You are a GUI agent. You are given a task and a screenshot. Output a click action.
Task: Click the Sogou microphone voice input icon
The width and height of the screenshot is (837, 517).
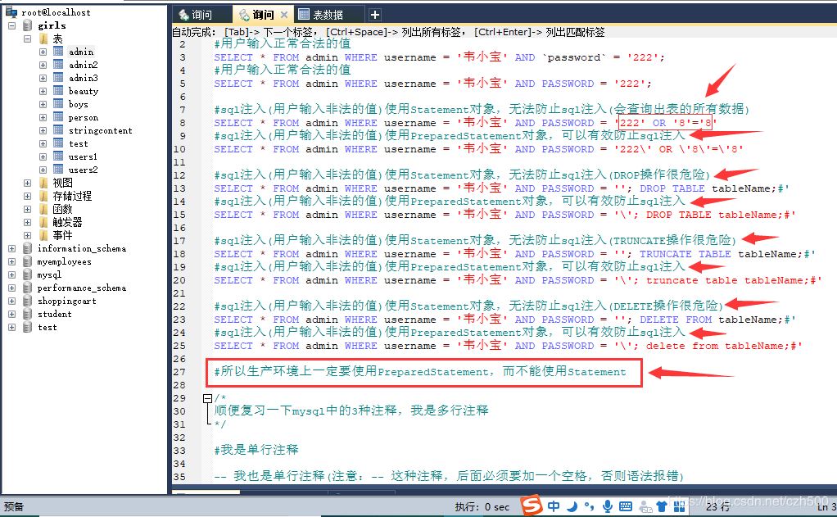tap(607, 506)
